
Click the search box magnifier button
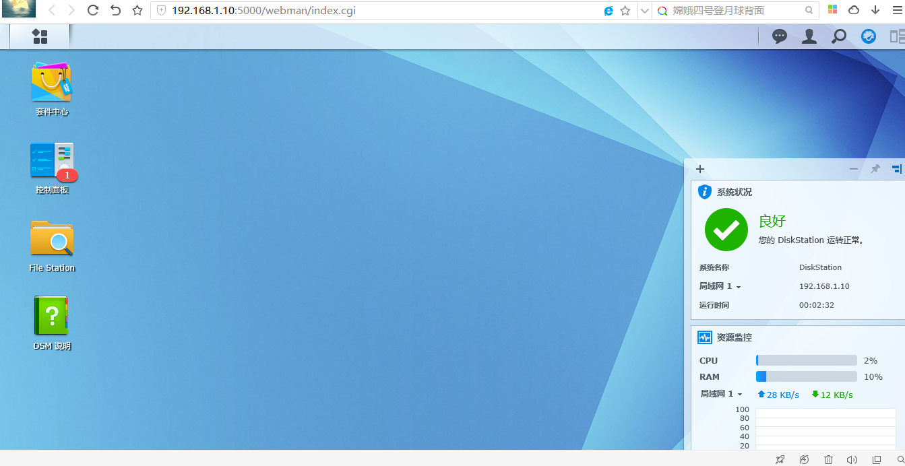tap(809, 11)
